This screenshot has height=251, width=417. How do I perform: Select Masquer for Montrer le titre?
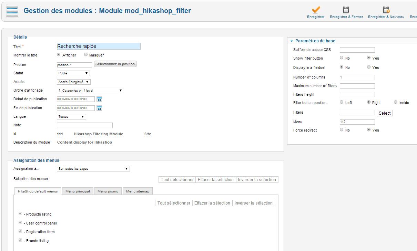click(x=86, y=55)
